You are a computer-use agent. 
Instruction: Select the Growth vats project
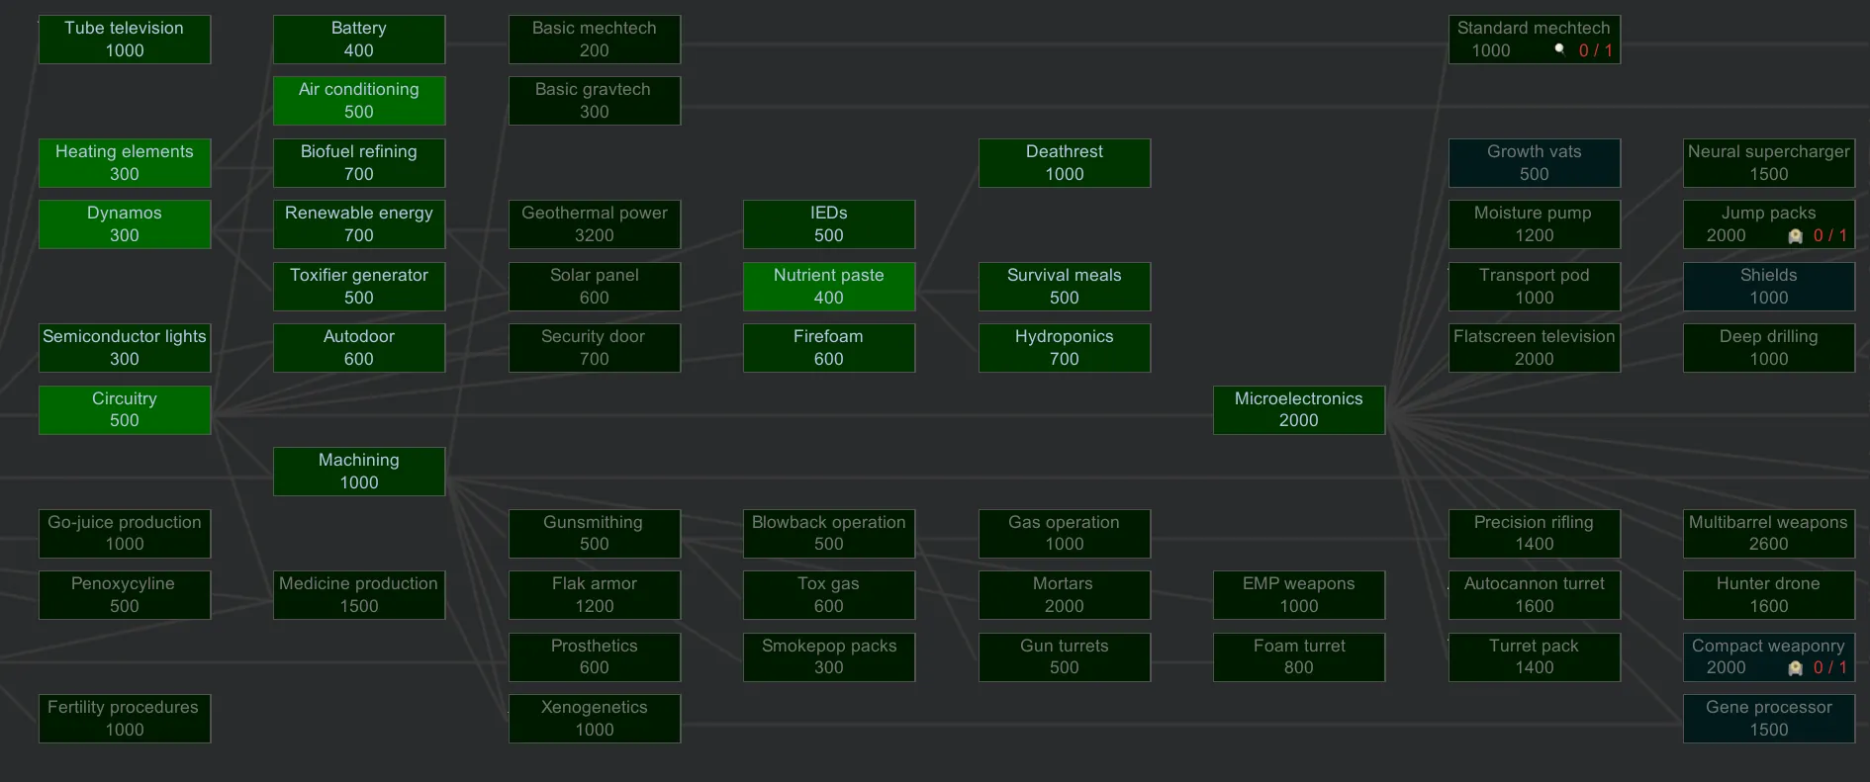click(x=1534, y=163)
